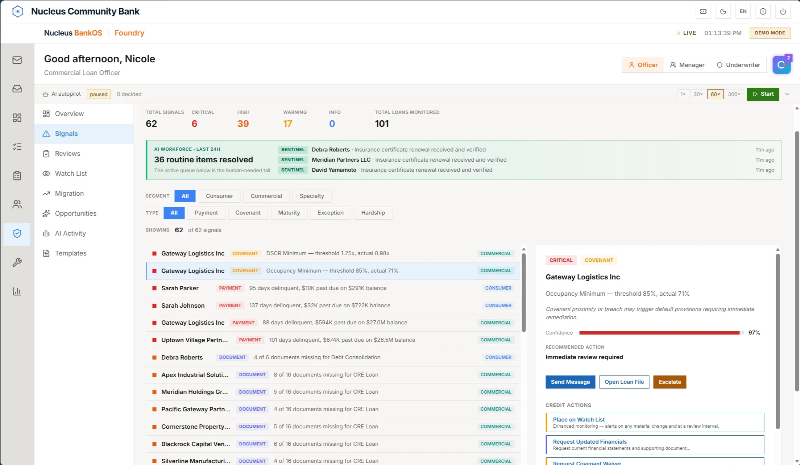Click the signals list scrollbar
Screen dimensions: 800x465
pyautogui.click(x=523, y=292)
